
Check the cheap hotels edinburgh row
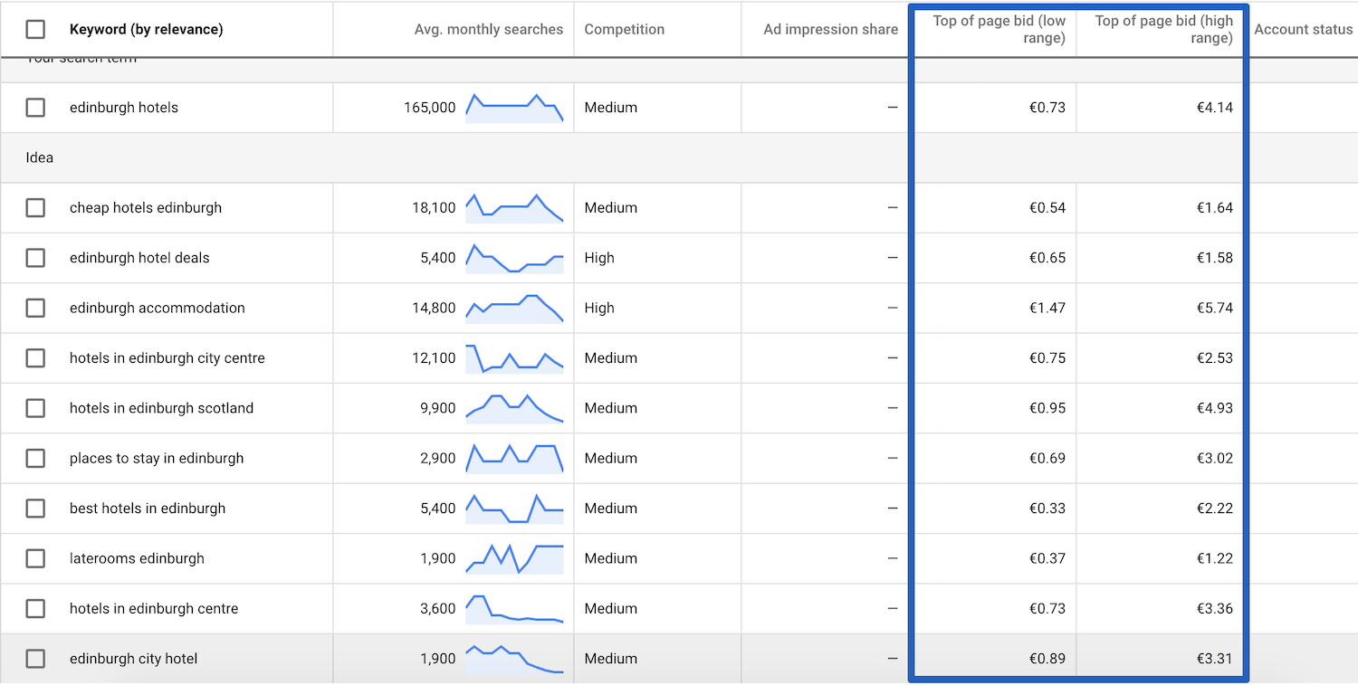(35, 208)
